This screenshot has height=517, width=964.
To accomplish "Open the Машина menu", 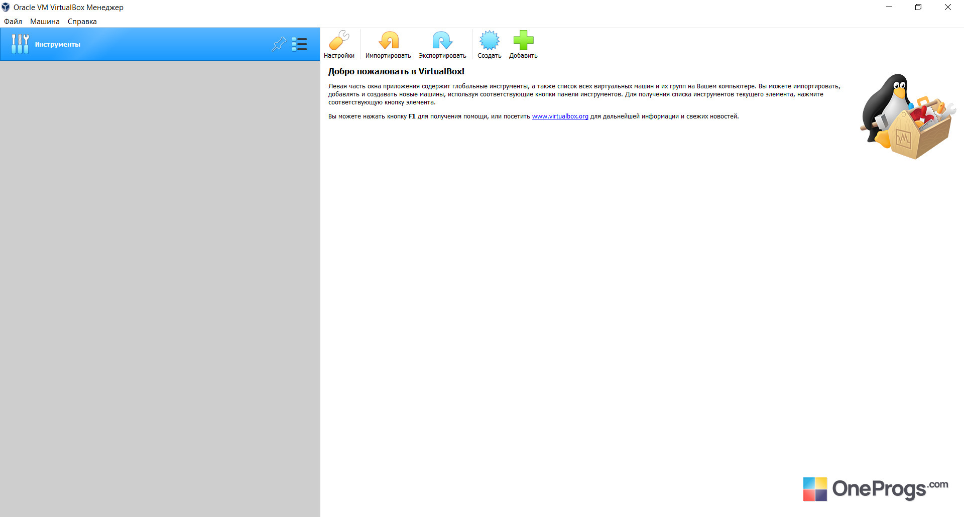I will coord(45,22).
